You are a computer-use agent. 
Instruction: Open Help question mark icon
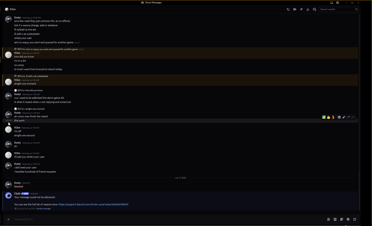coord(337,3)
